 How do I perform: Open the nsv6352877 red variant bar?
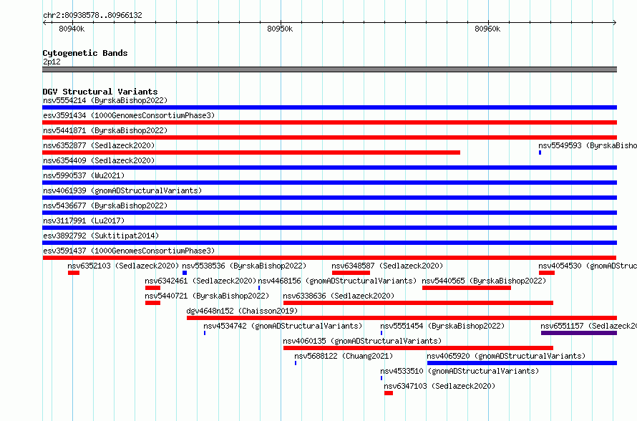pos(251,153)
